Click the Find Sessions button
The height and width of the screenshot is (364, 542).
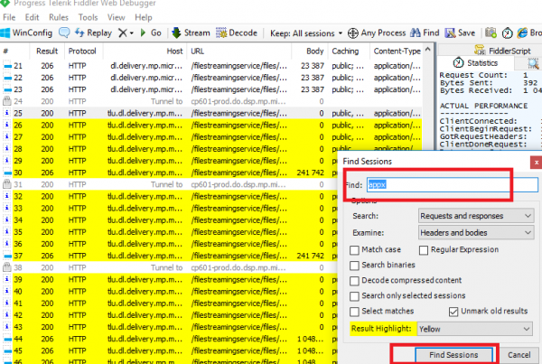[x=442, y=355]
